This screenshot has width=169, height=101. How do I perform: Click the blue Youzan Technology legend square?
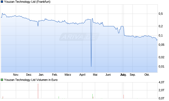[2, 2]
